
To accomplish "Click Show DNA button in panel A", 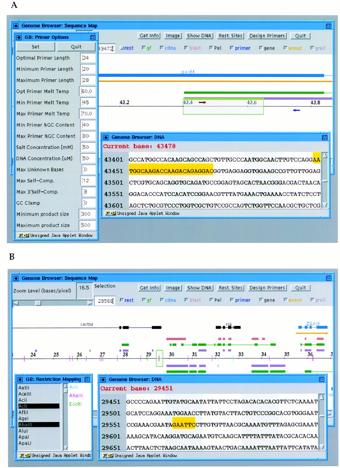I will pos(199,36).
